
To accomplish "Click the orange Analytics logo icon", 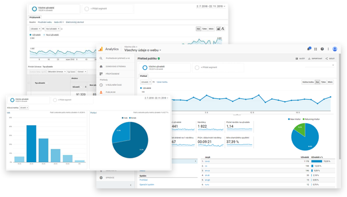I will point(101,49).
